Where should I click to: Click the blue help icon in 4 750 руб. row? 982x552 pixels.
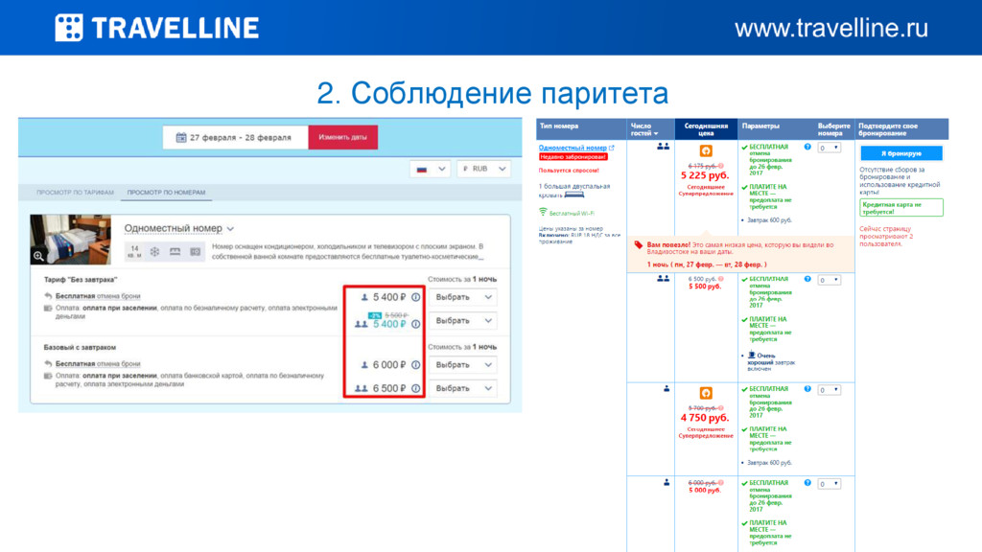pyautogui.click(x=807, y=389)
